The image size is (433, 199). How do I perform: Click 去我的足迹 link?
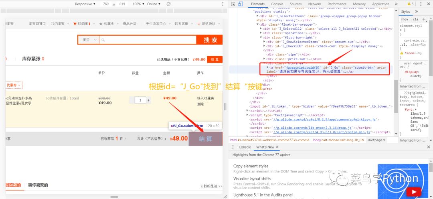click(x=211, y=186)
